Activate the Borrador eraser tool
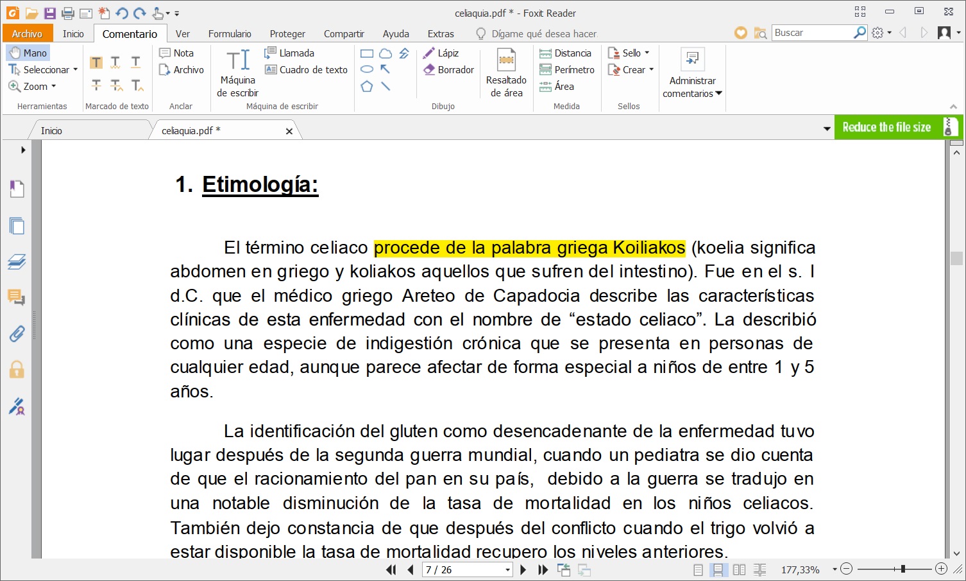This screenshot has height=581, width=966. 448,69
